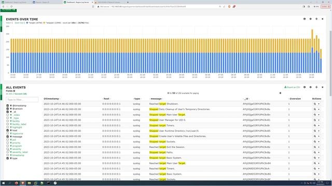Go to next page of events arrow

tap(280, 93)
